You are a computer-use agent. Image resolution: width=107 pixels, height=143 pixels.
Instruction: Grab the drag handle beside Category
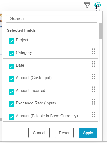[x=93, y=51]
